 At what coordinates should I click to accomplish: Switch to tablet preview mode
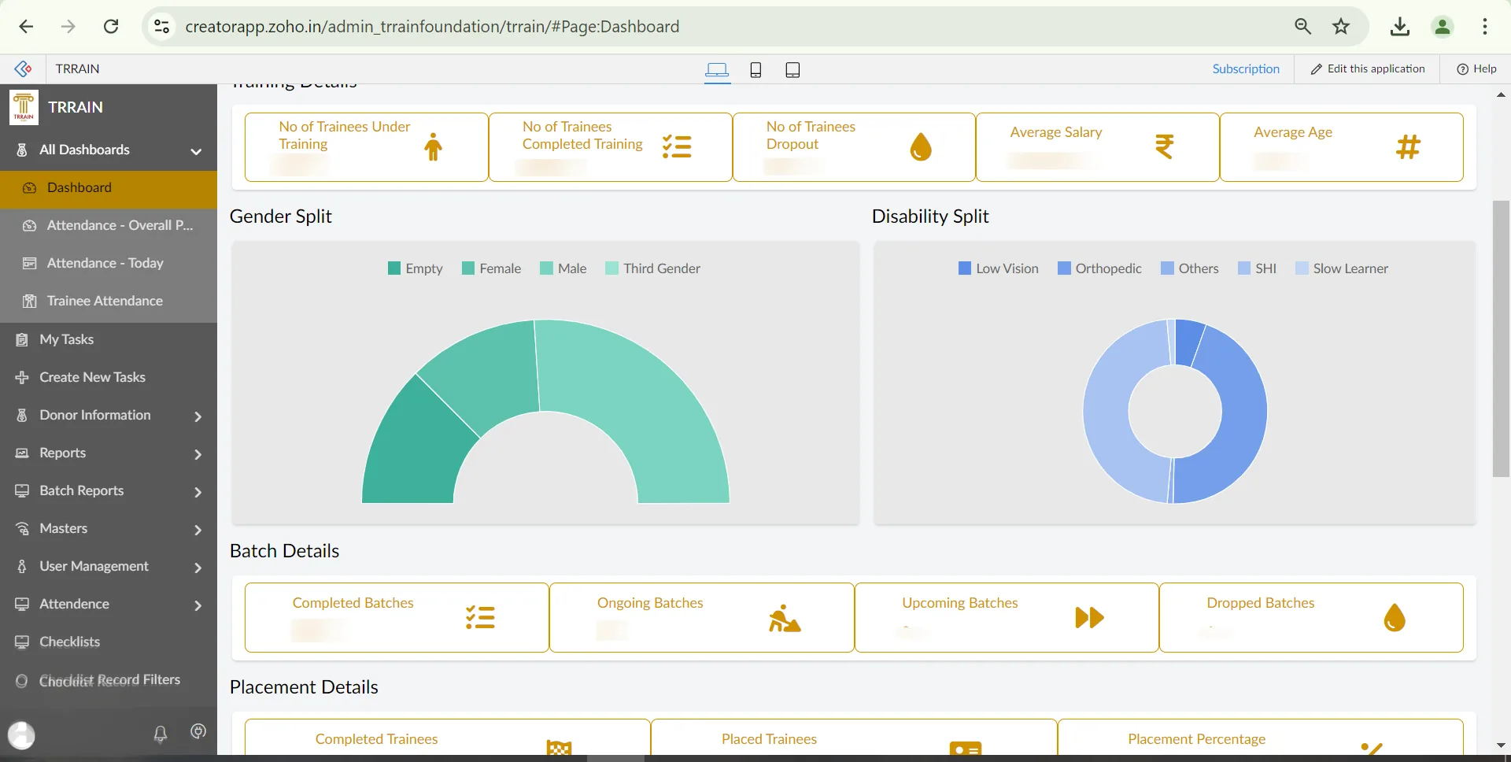point(792,70)
